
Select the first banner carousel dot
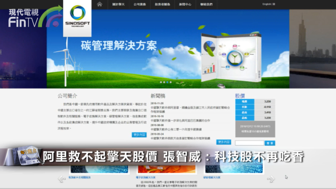(161, 82)
